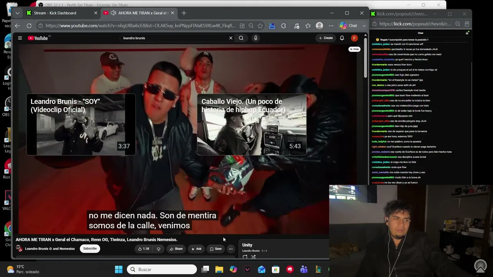Click the YouTube page vertical scrollbar
Screen dimensions: 493x277
tap(366, 58)
